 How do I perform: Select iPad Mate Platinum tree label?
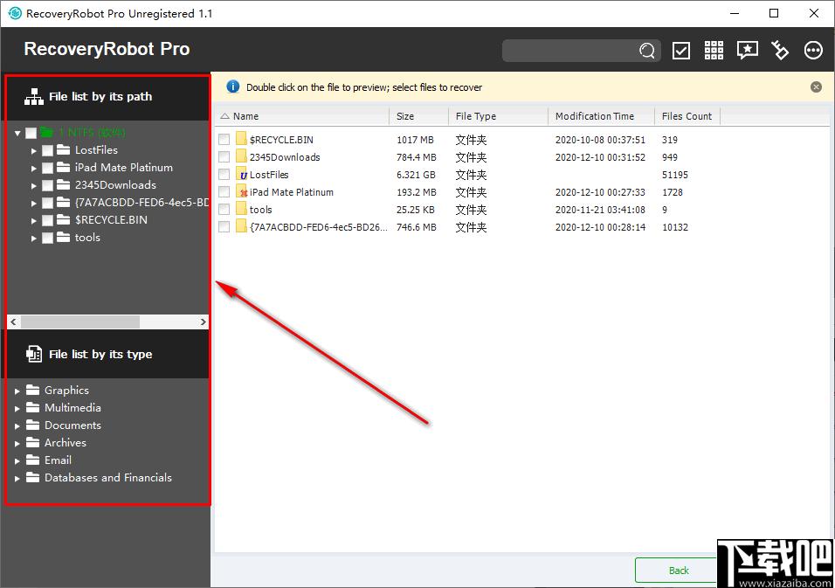(x=123, y=167)
